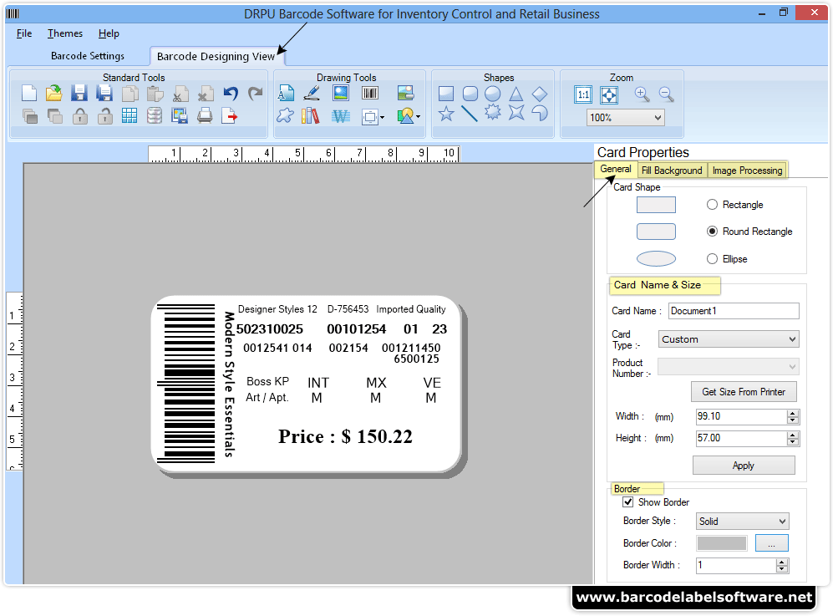833x616 pixels.
Task: Click the gray Border Color swatch
Action: pyautogui.click(x=721, y=543)
